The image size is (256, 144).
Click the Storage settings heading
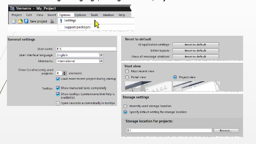pos(136,97)
